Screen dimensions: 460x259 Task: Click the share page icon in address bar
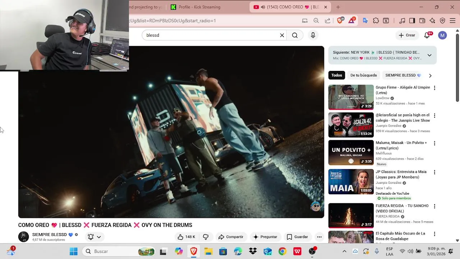328,21
